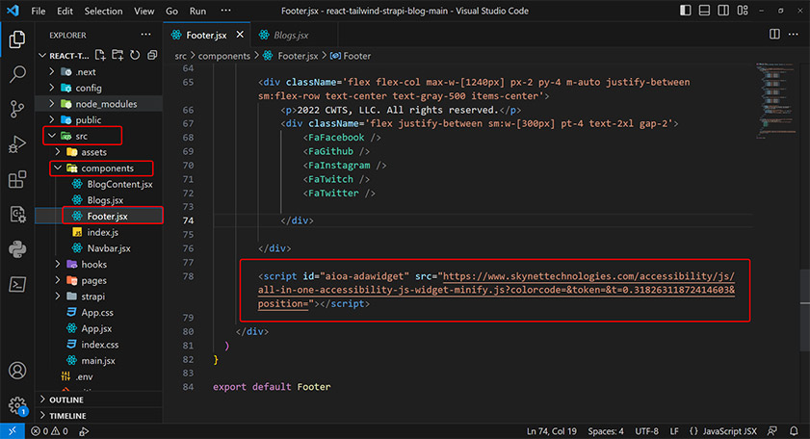Collapse all folders in explorer

click(x=152, y=55)
